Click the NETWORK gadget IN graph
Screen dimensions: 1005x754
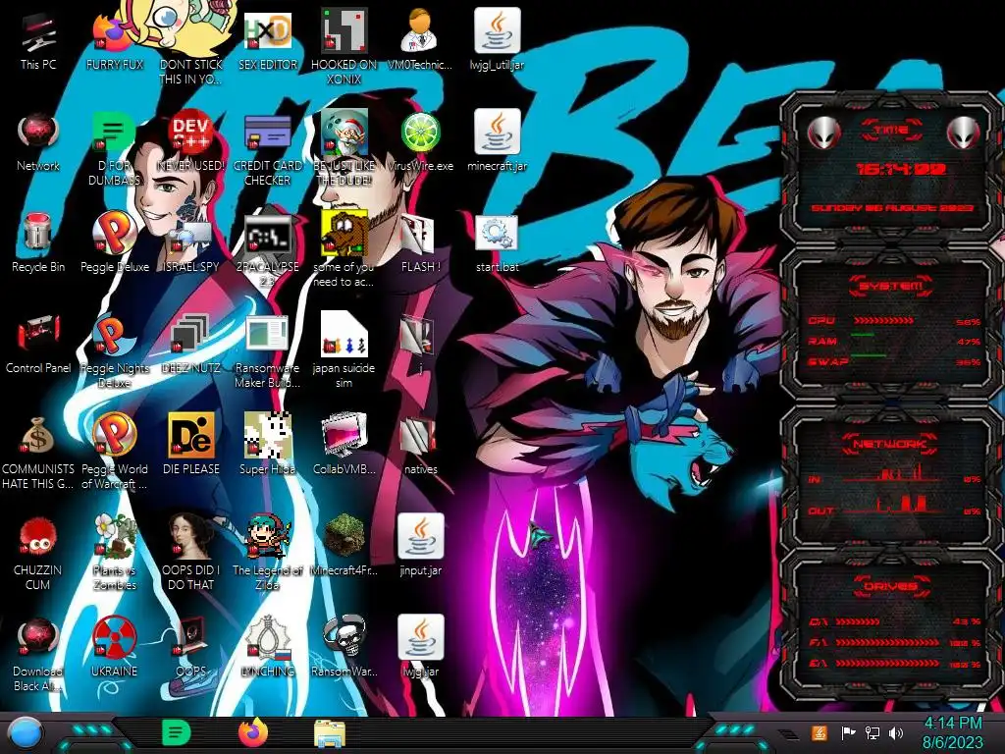point(894,472)
